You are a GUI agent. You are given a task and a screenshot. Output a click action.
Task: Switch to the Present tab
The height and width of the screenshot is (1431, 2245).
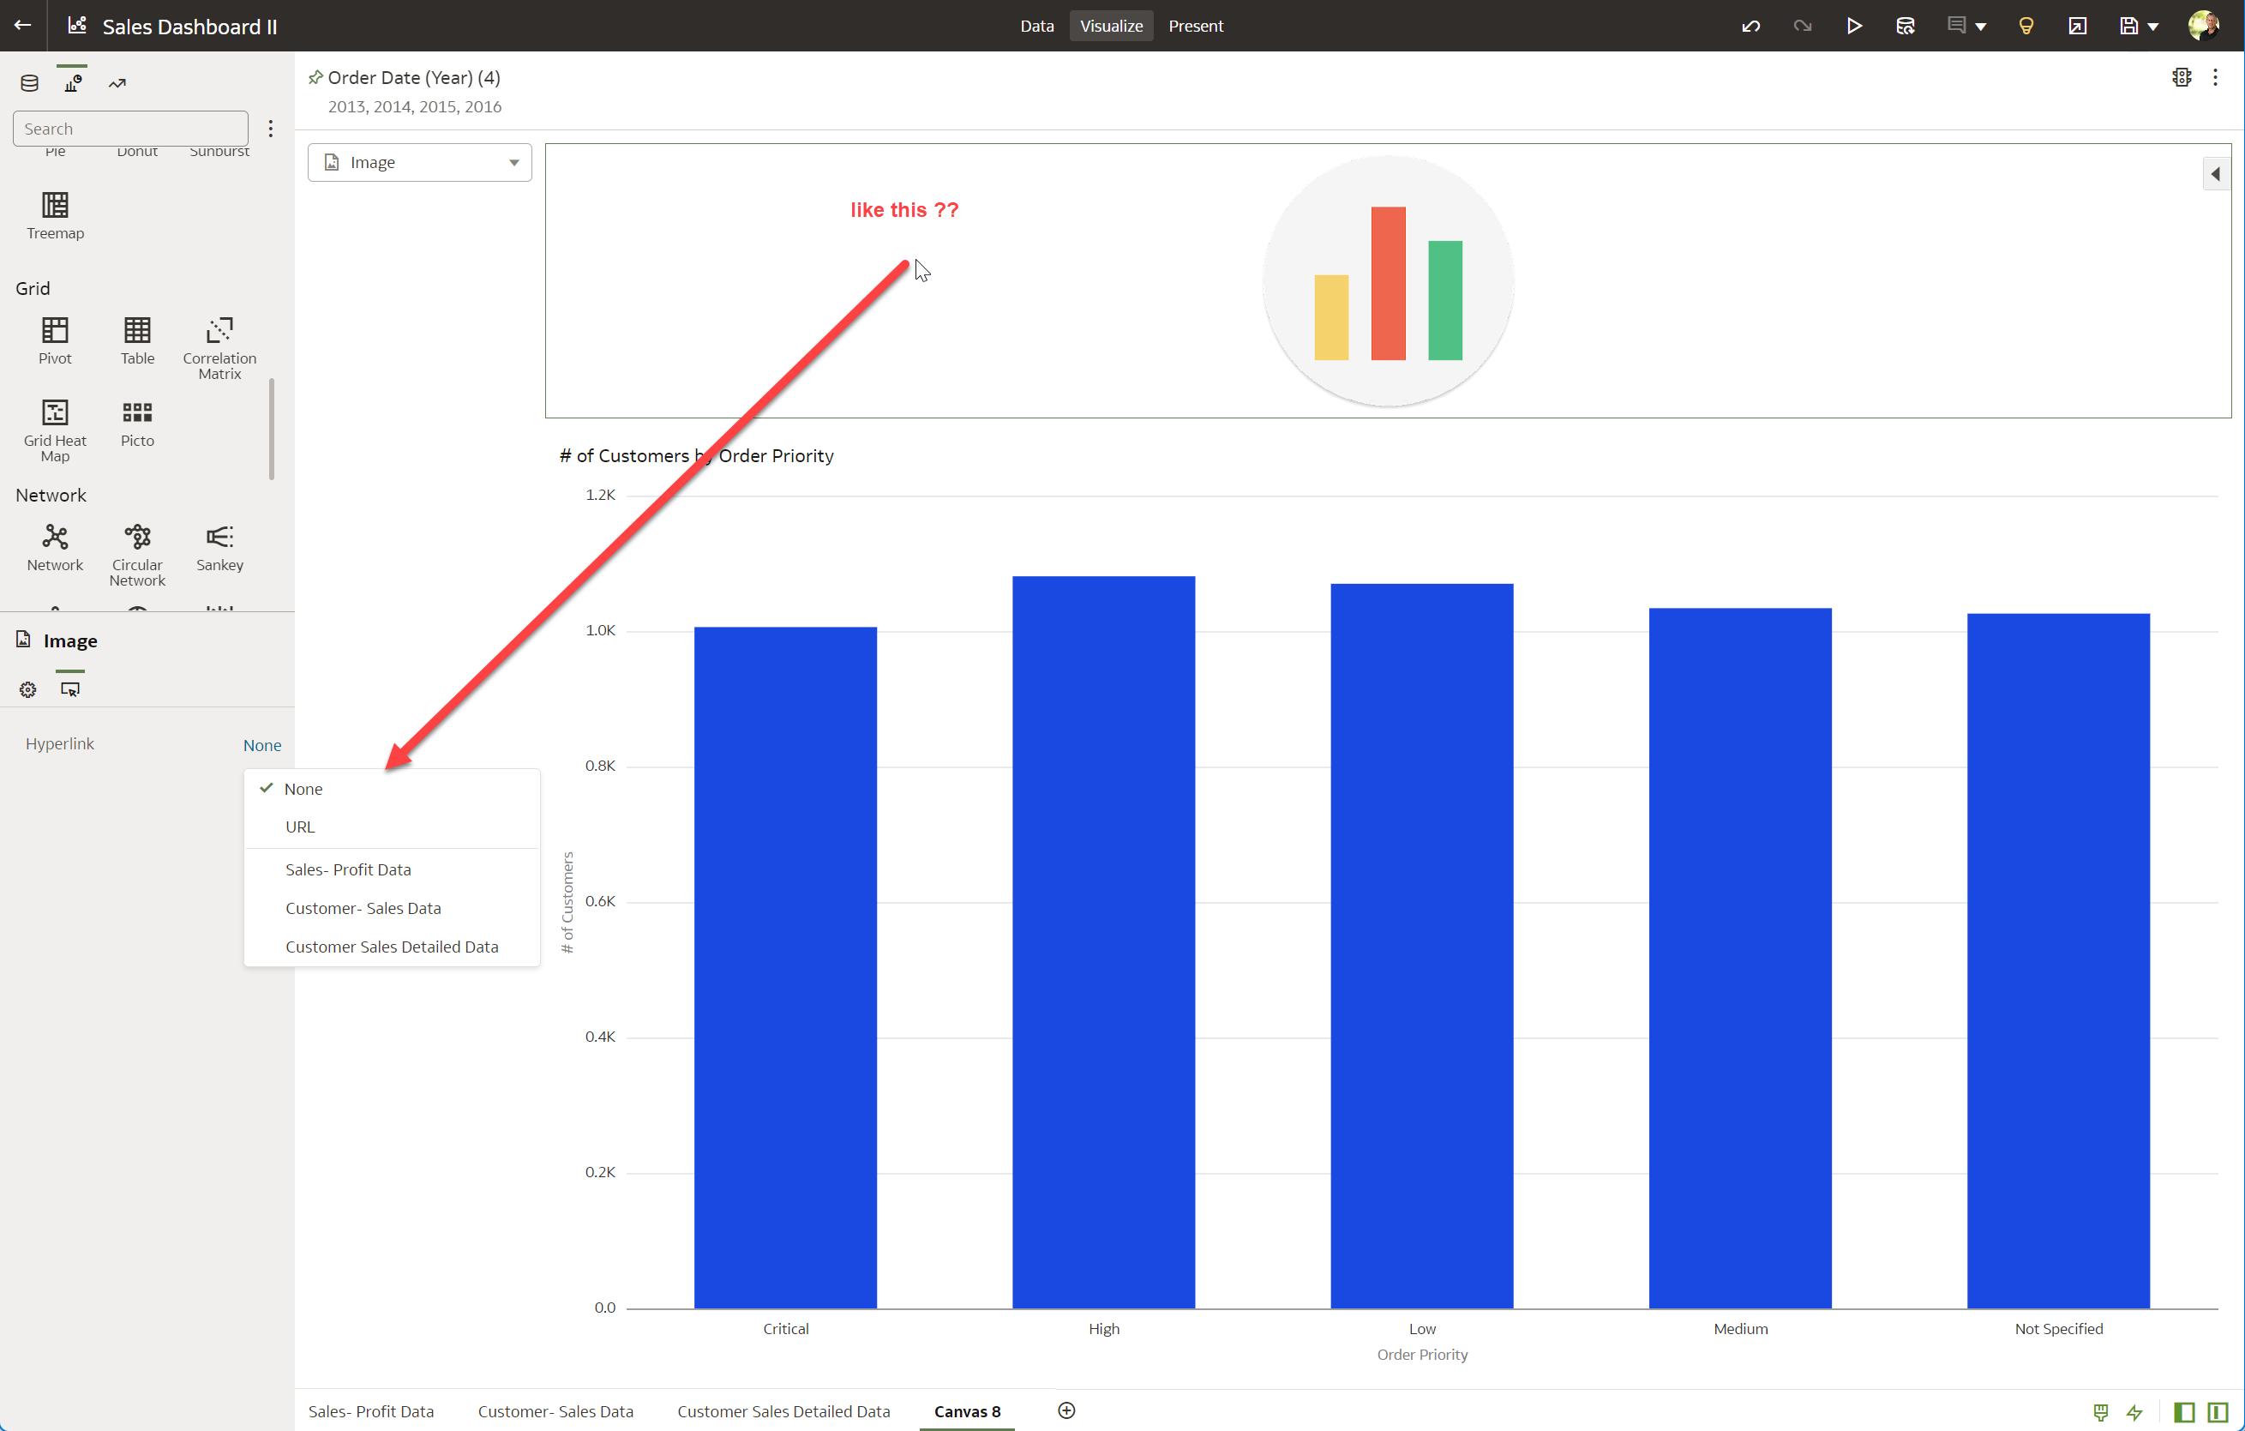click(1195, 26)
